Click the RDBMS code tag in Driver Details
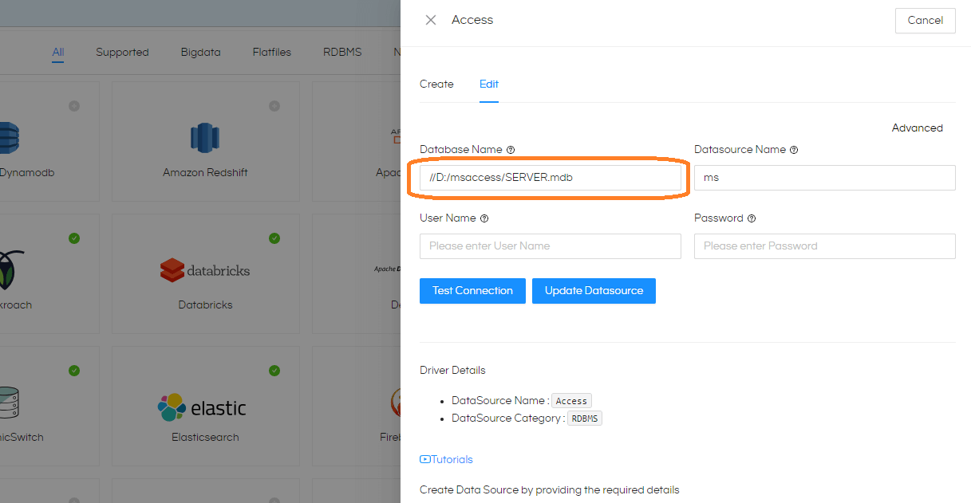 pos(585,419)
